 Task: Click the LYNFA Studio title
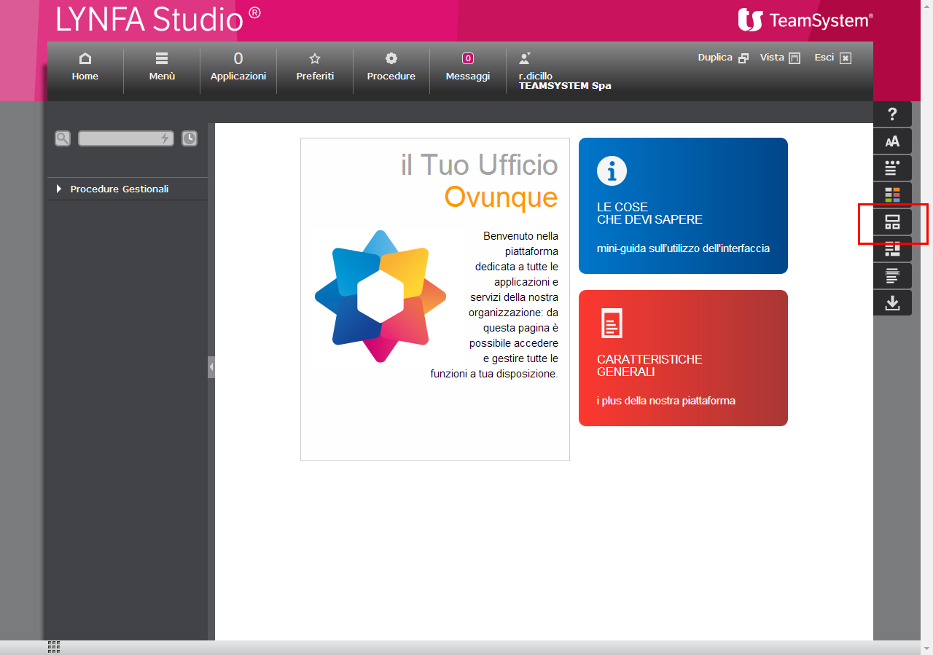tap(157, 20)
